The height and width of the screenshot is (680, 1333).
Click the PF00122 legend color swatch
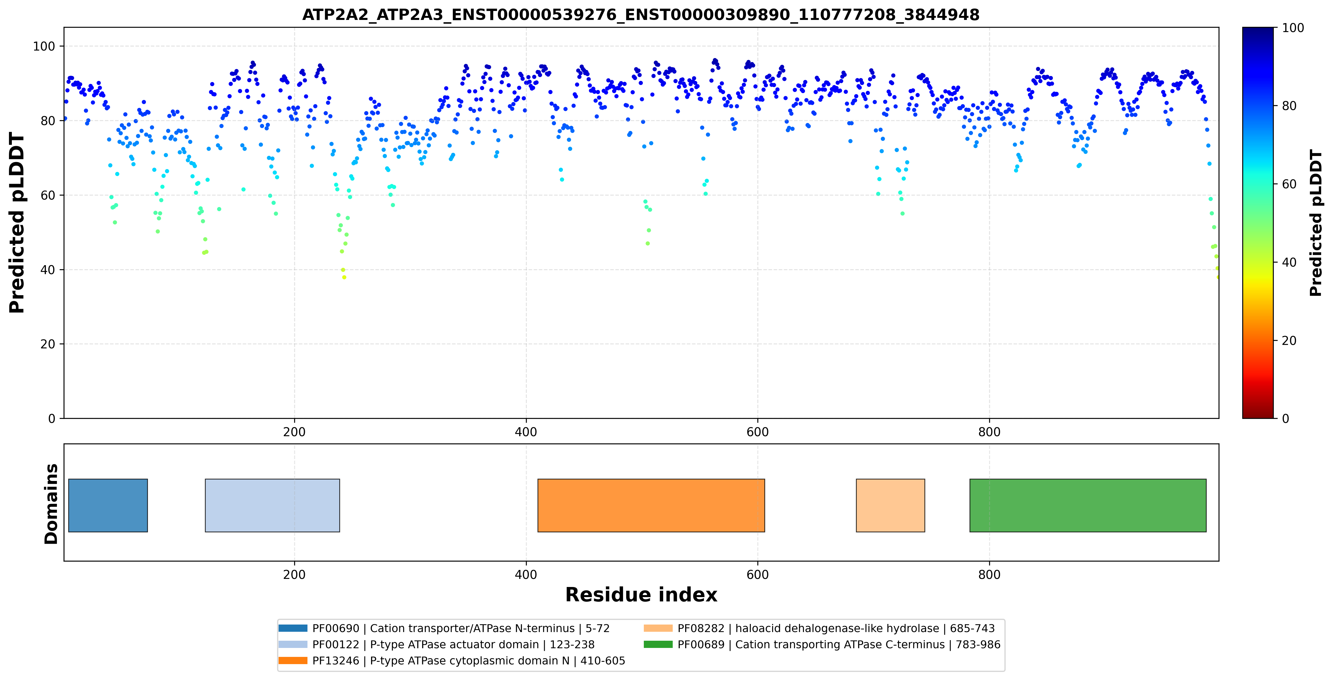(293, 644)
